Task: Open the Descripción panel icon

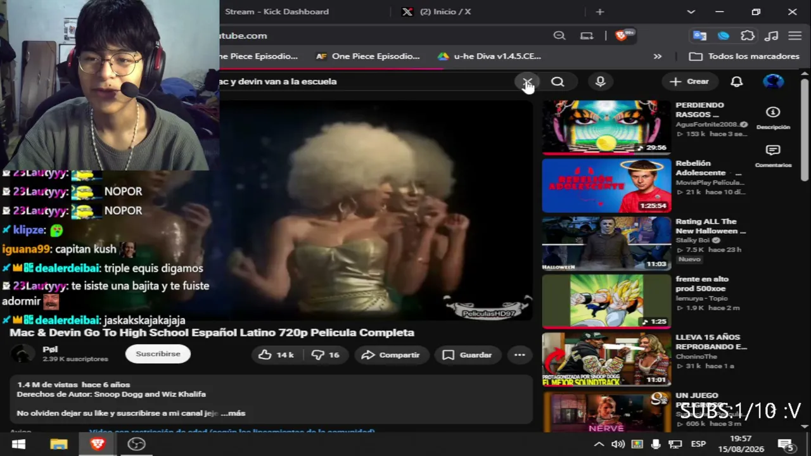Action: click(x=773, y=117)
